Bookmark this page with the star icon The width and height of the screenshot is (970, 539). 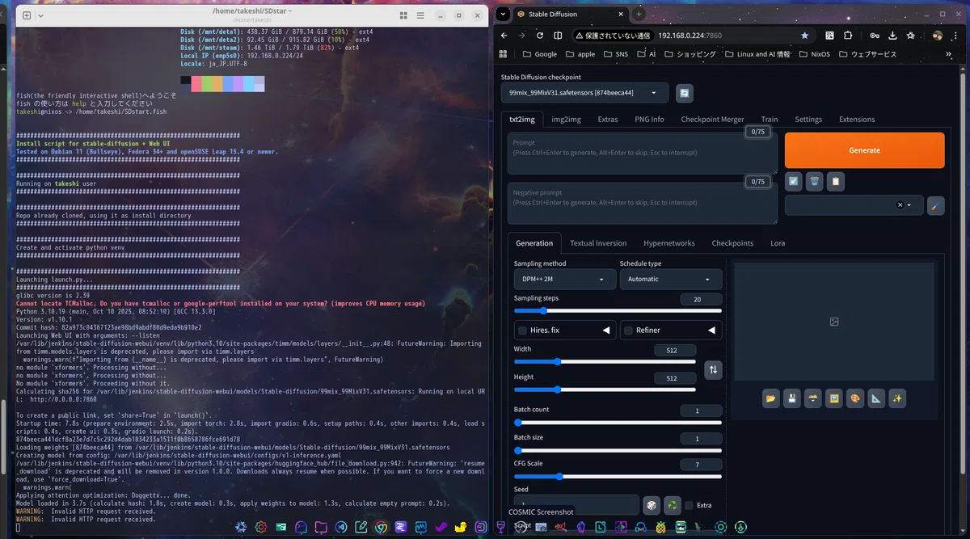click(804, 36)
